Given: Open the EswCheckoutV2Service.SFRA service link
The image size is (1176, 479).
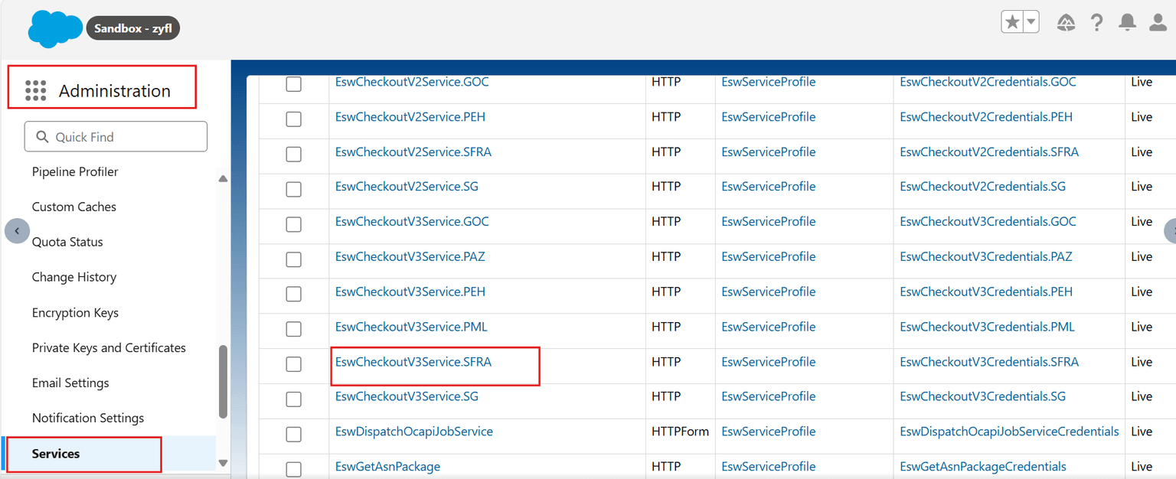Looking at the screenshot, I should point(413,152).
